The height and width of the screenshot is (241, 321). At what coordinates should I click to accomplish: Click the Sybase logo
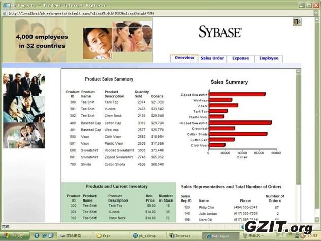220,32
